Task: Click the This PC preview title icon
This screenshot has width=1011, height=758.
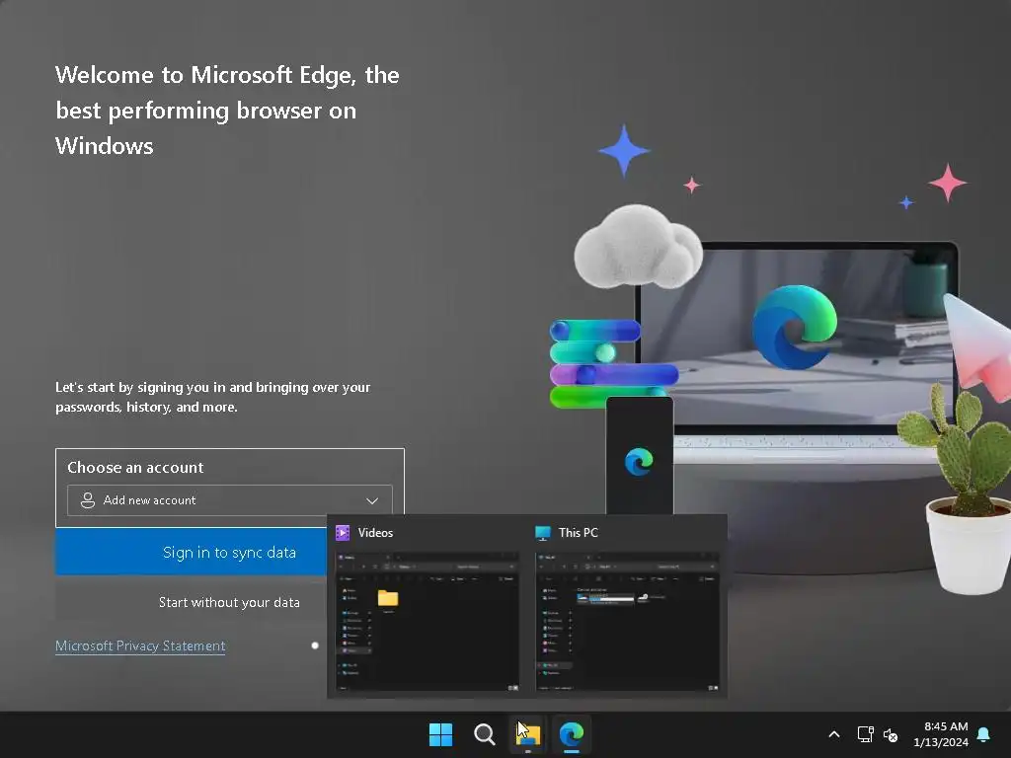Action: pos(543,532)
